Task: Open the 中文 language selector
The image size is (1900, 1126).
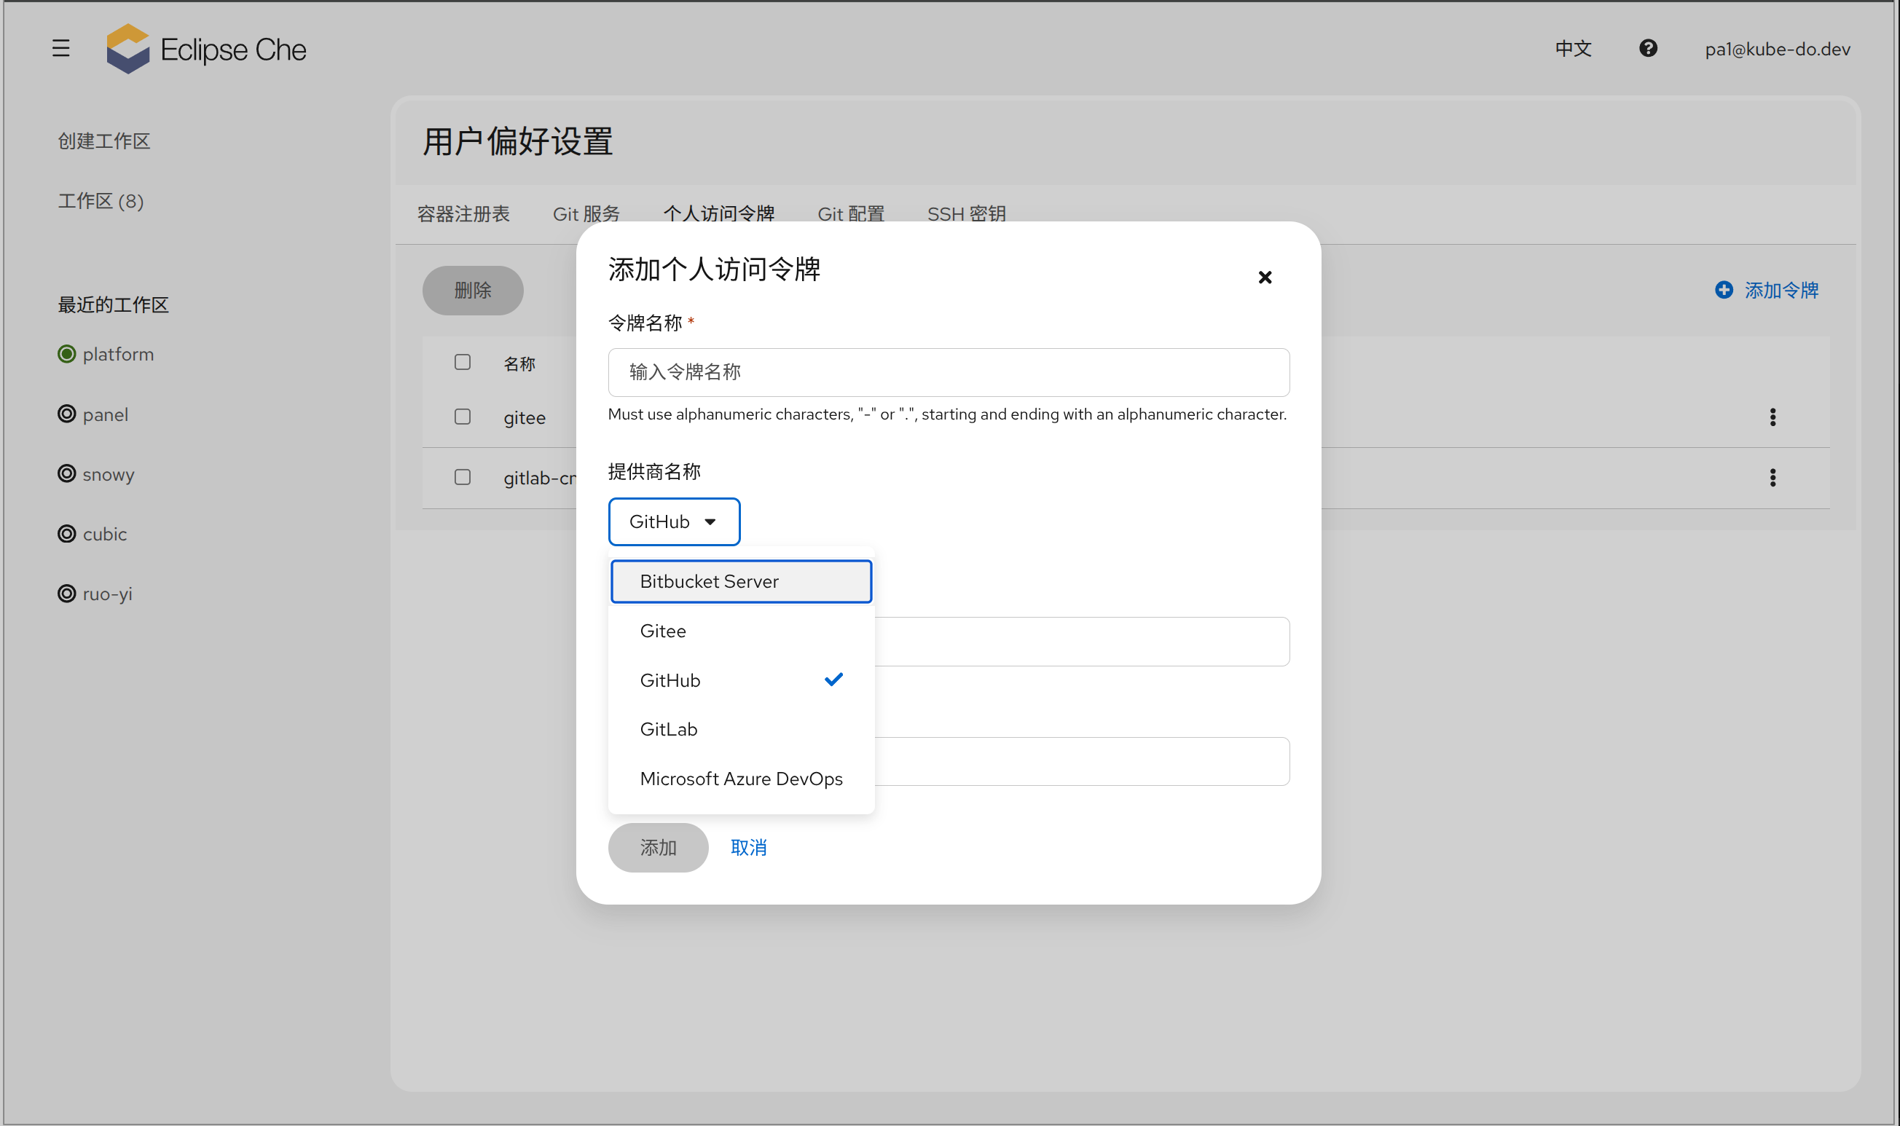Action: (1573, 50)
